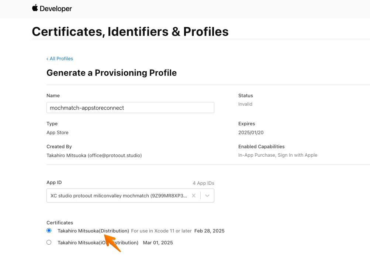
Task: Click the Developer header link
Action: 56,9
